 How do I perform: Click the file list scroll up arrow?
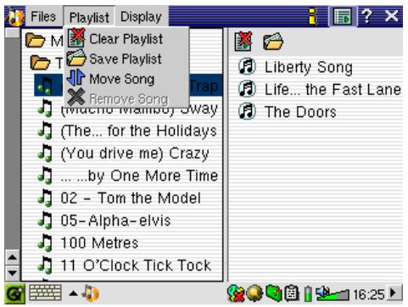click(x=13, y=257)
